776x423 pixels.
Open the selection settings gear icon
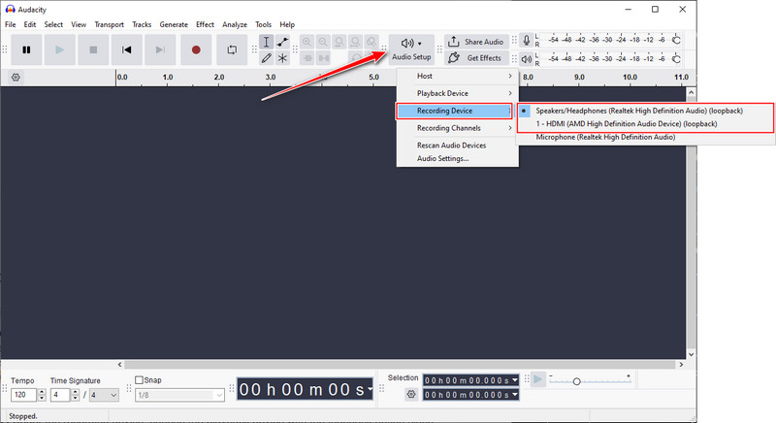coord(411,394)
